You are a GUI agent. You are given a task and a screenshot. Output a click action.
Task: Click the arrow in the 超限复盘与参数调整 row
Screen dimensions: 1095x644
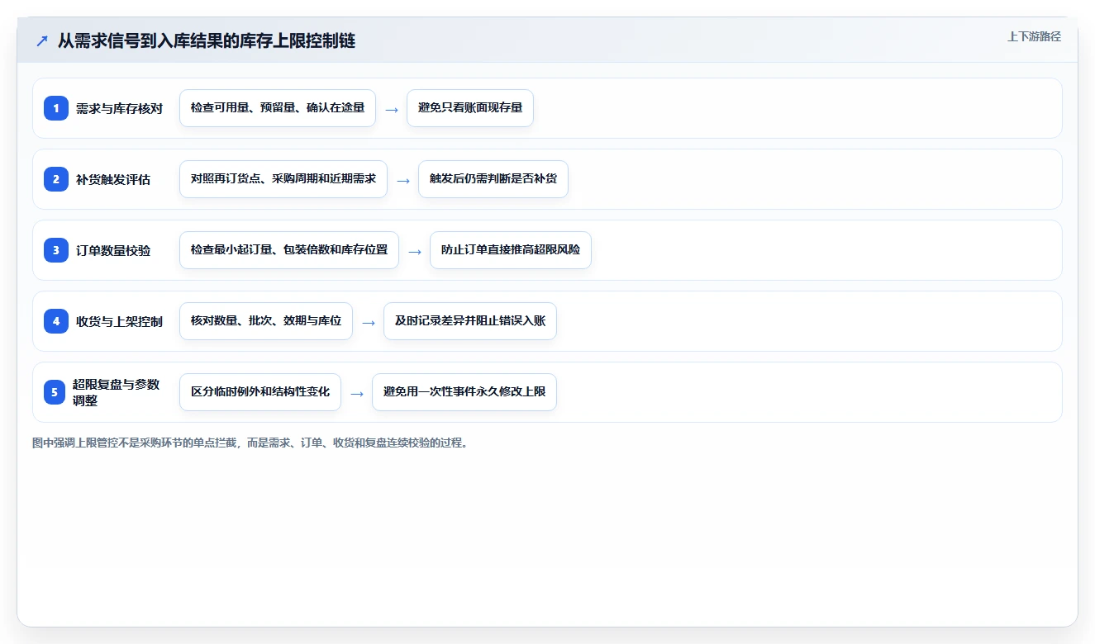(x=357, y=393)
